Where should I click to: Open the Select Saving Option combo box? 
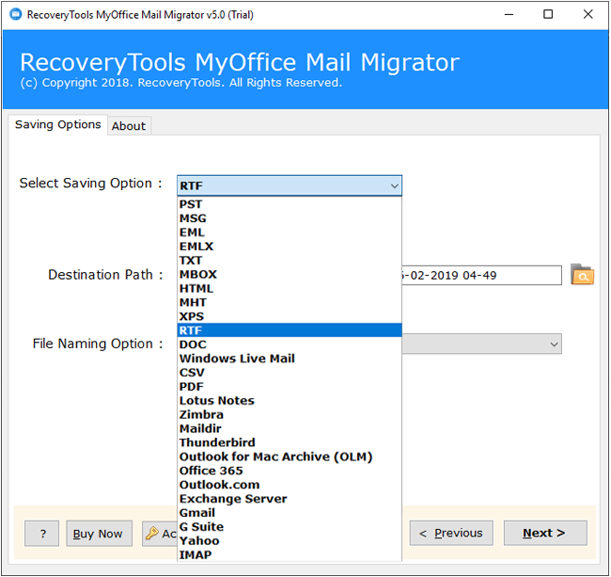click(290, 185)
